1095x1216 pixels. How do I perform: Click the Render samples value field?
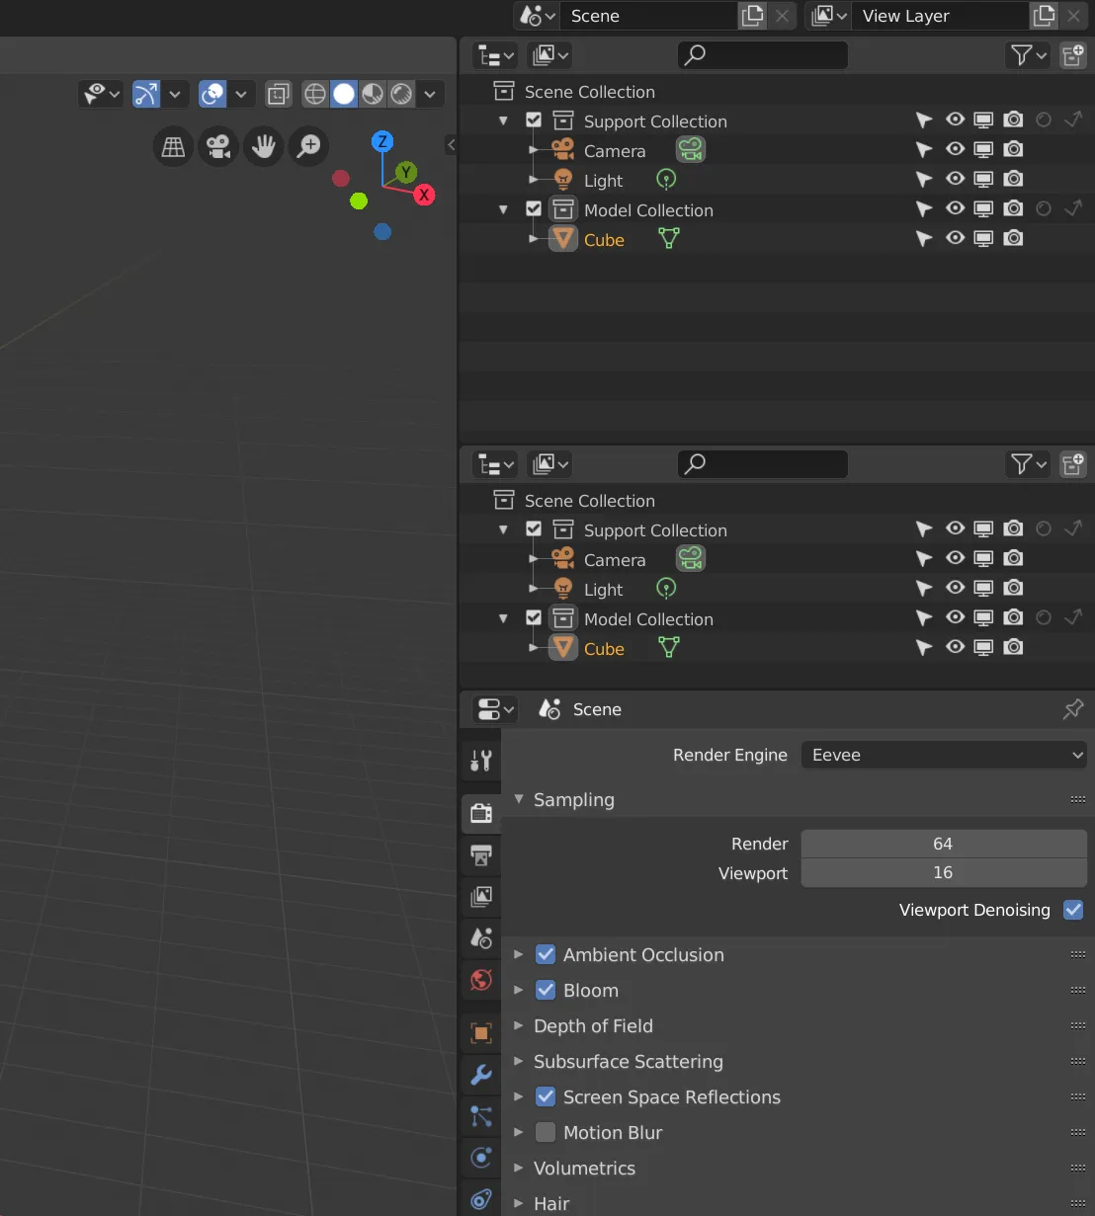point(943,844)
